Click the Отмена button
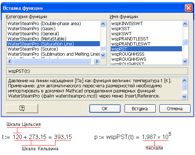Viewport: 195px width, 155px height. pos(175,109)
